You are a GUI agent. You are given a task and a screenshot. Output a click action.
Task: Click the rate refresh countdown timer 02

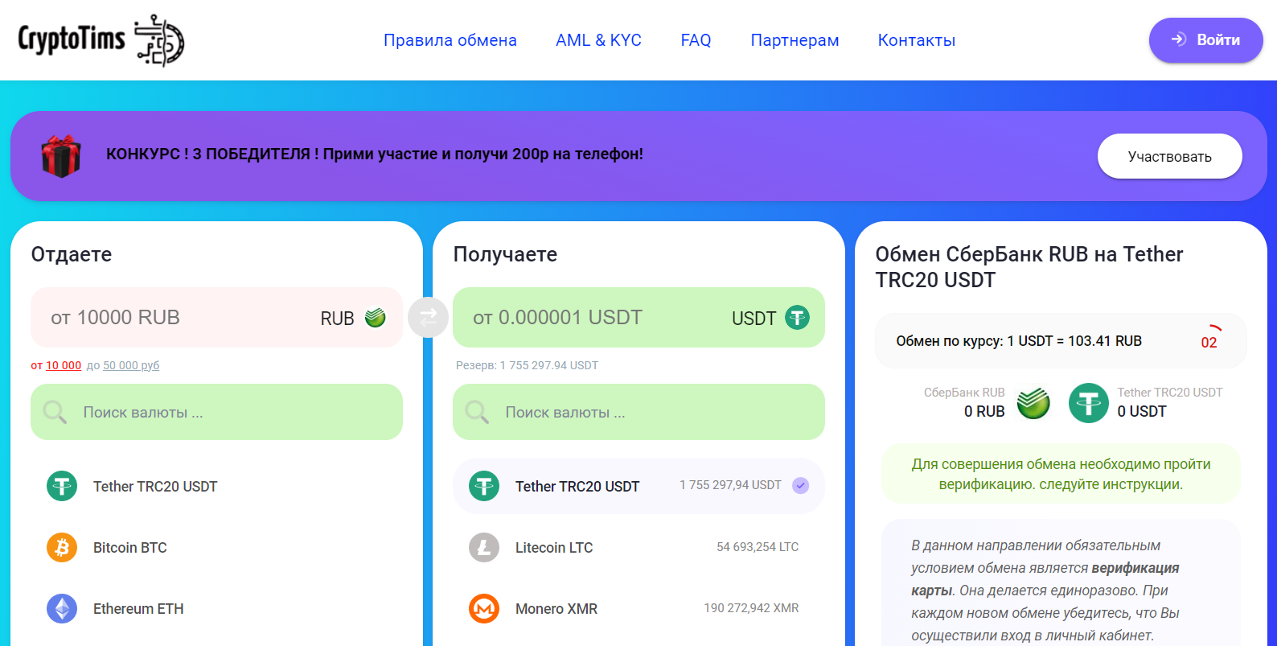(x=1209, y=339)
